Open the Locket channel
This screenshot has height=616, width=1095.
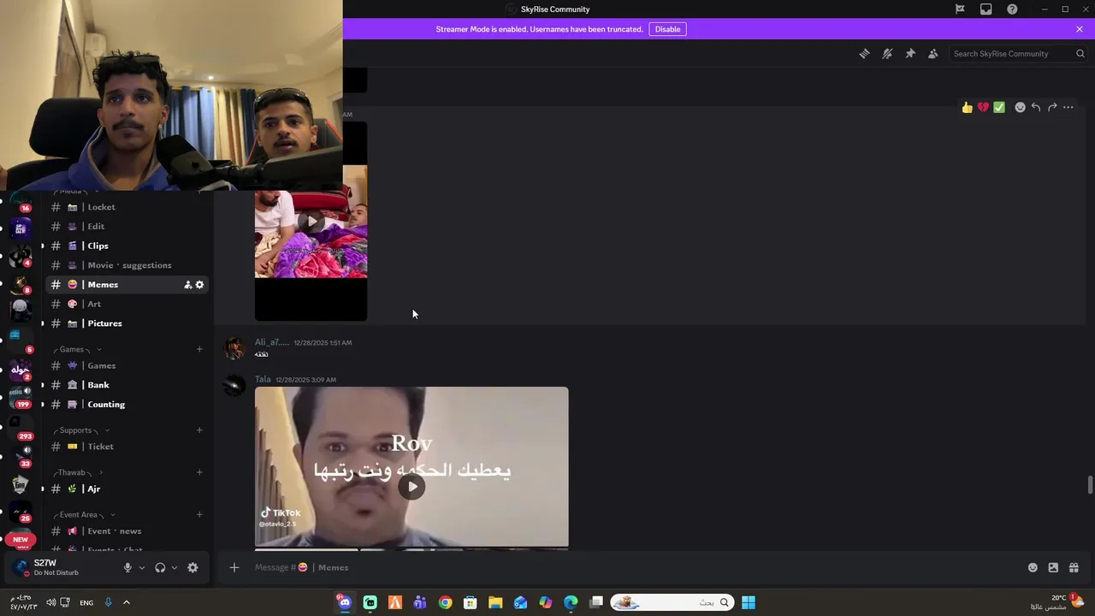(x=127, y=207)
